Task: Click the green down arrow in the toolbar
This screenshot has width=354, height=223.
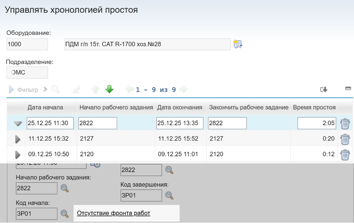Action: click(109, 89)
